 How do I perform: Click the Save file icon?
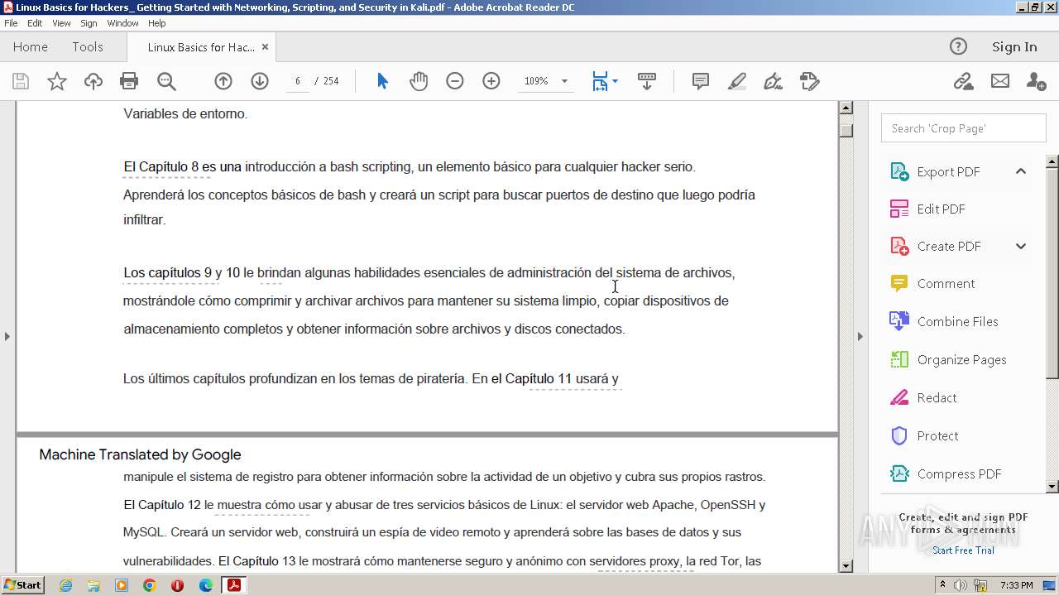pyautogui.click(x=21, y=81)
